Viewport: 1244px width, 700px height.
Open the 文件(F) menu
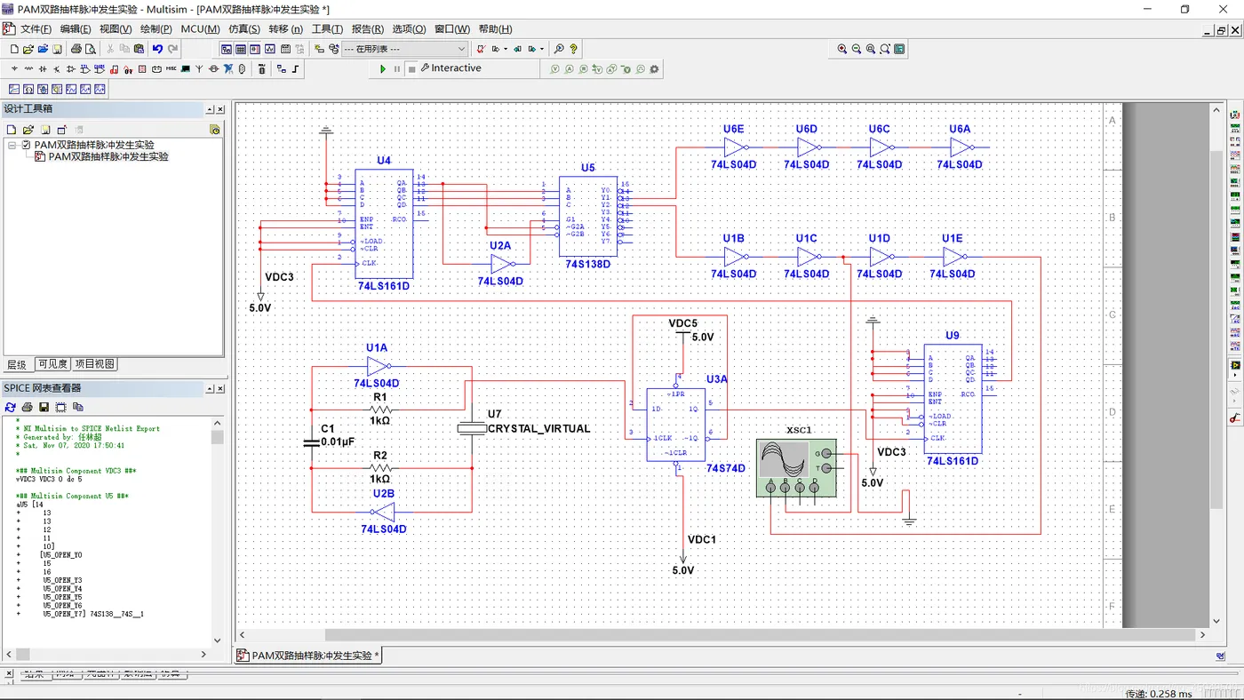[36, 29]
